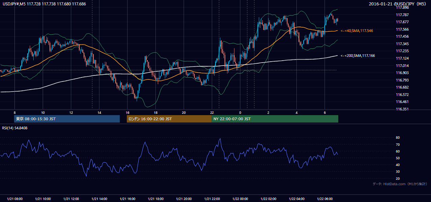Click the 117.014 price axis label

(x=402, y=66)
